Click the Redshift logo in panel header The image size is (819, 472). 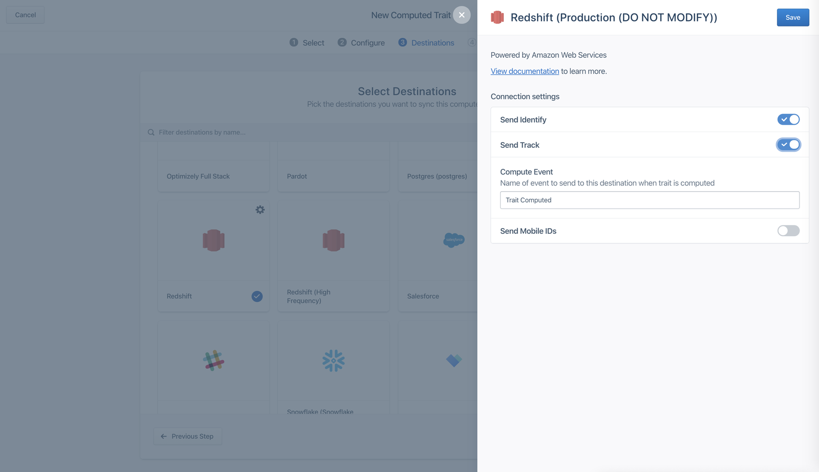click(x=497, y=17)
